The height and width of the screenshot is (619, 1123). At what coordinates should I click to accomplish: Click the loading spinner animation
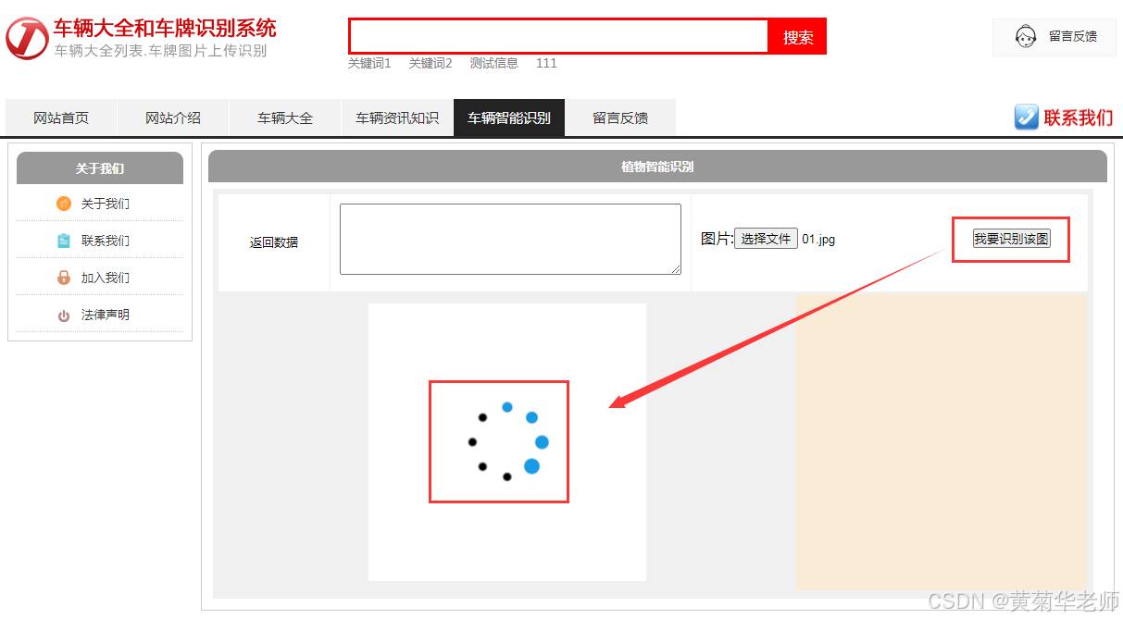507,441
